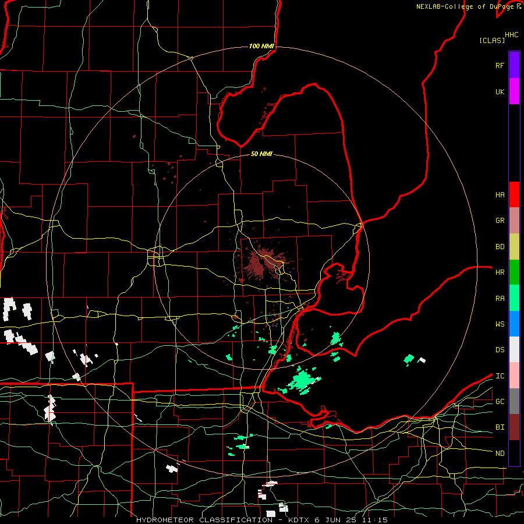
Task: Click the 100 NMI range ring label
Action: 261,46
